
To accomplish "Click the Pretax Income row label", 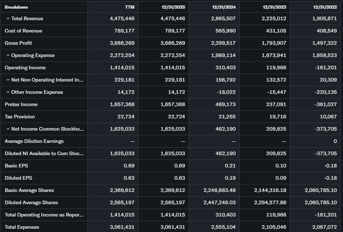I will point(21,104).
